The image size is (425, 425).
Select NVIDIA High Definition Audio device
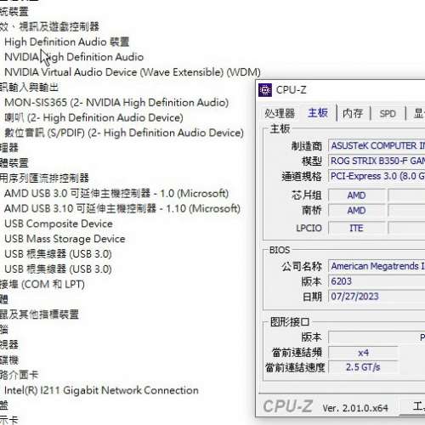pyautogui.click(x=74, y=57)
